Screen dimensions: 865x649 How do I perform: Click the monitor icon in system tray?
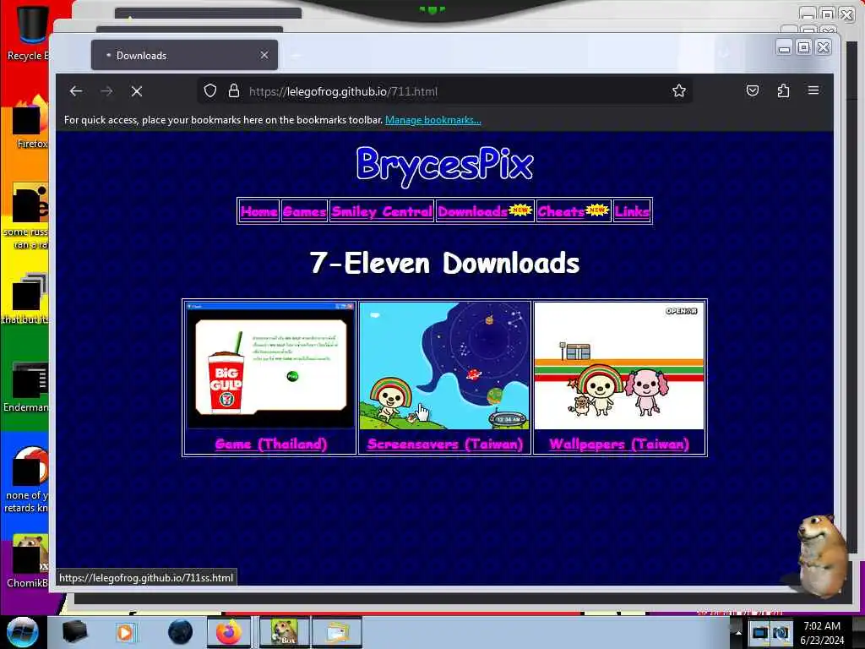pos(759,632)
